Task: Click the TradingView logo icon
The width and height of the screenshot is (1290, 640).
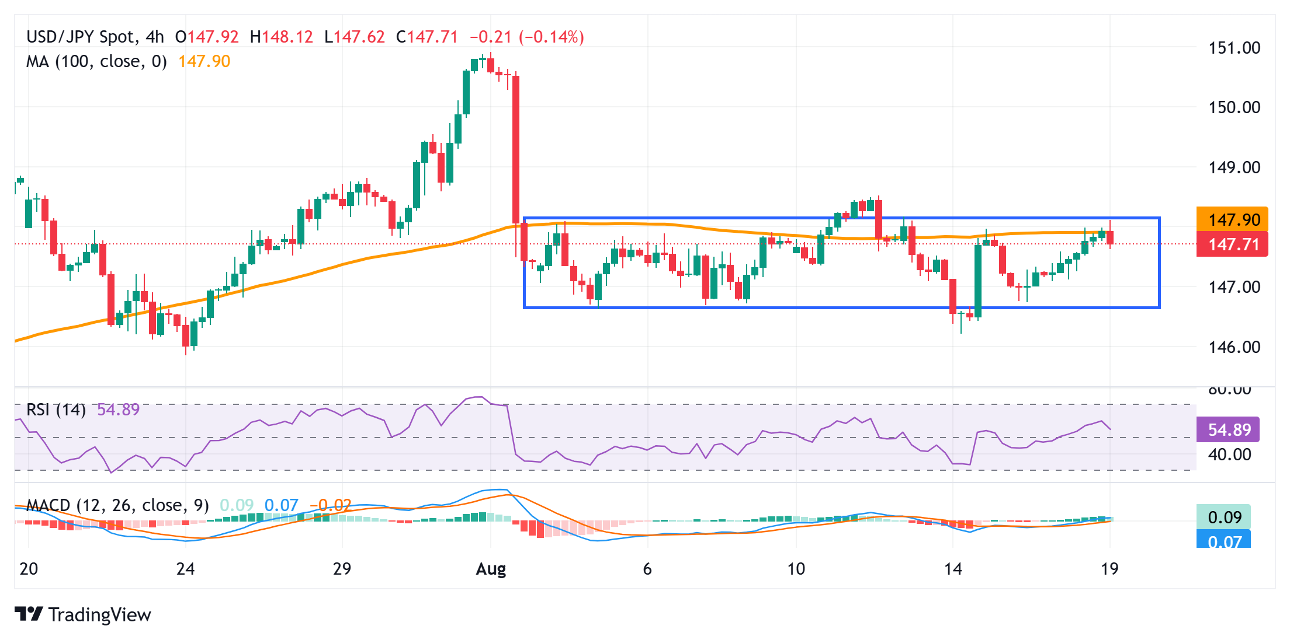Action: [29, 614]
